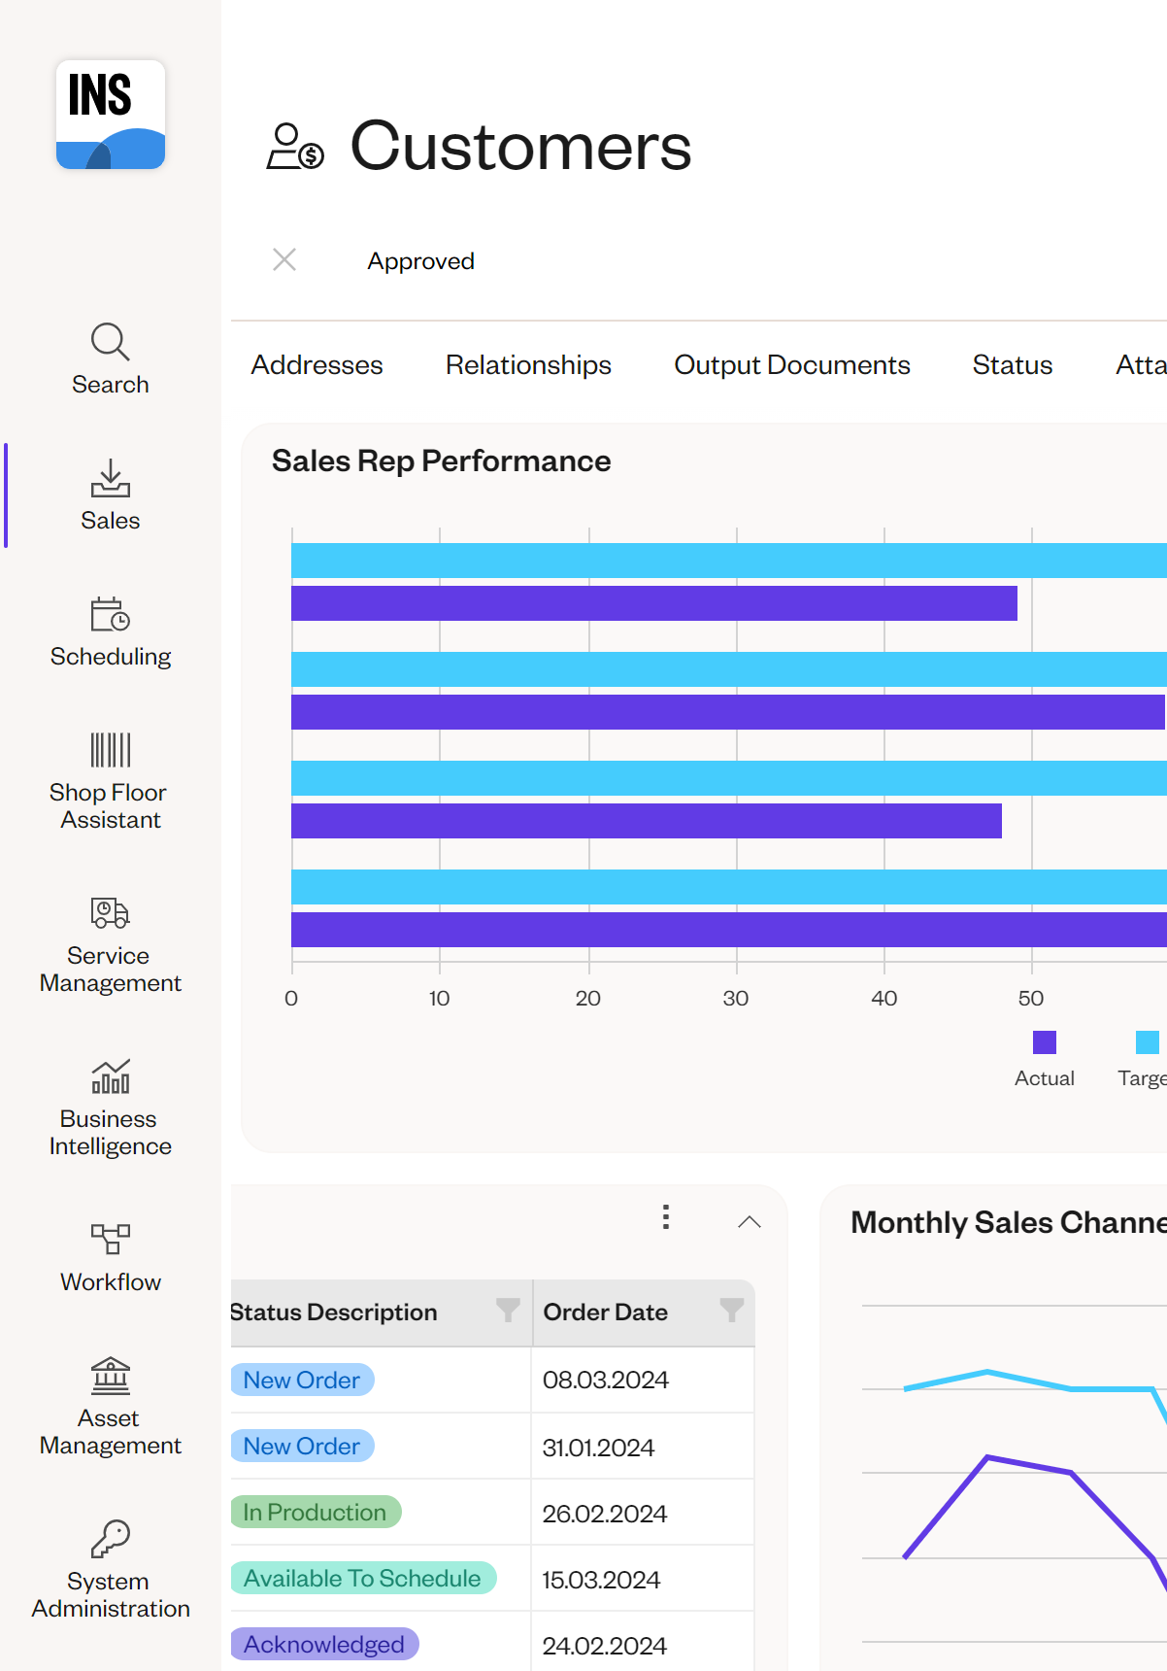The height and width of the screenshot is (1671, 1167).
Task: Select the Sales module icon
Action: [110, 494]
